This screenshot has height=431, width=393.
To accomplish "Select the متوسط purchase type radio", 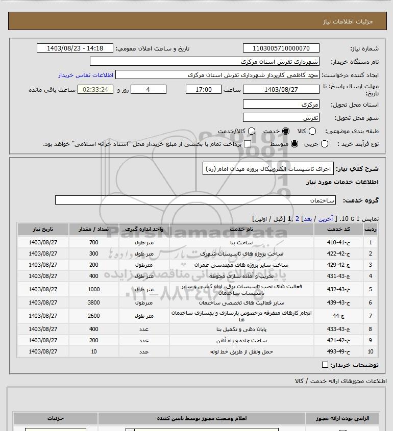I will 294,144.
